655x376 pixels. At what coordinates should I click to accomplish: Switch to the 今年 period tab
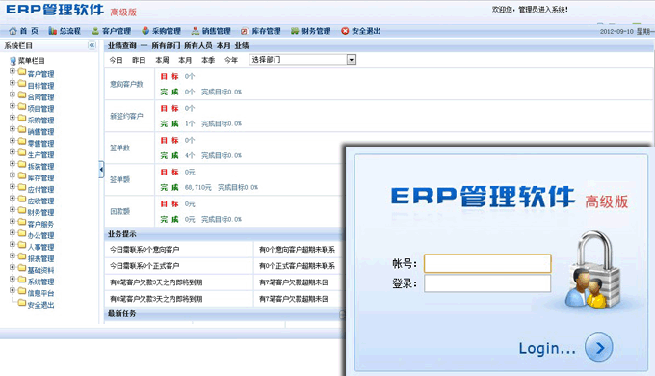click(231, 60)
